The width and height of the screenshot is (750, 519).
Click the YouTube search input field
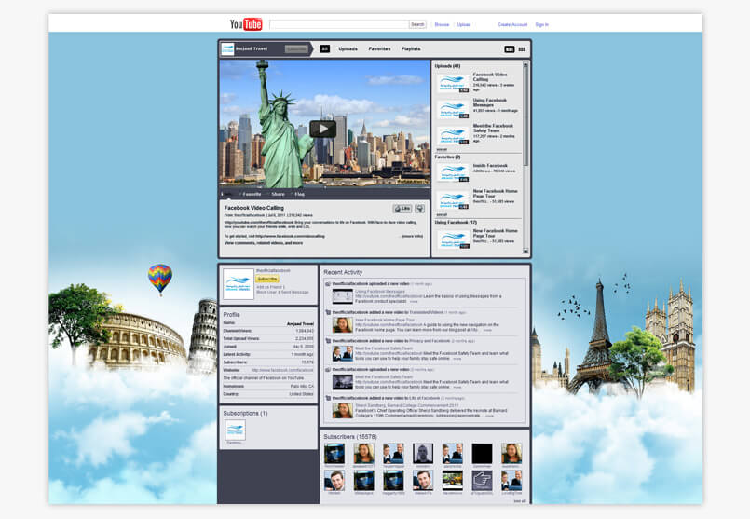339,24
